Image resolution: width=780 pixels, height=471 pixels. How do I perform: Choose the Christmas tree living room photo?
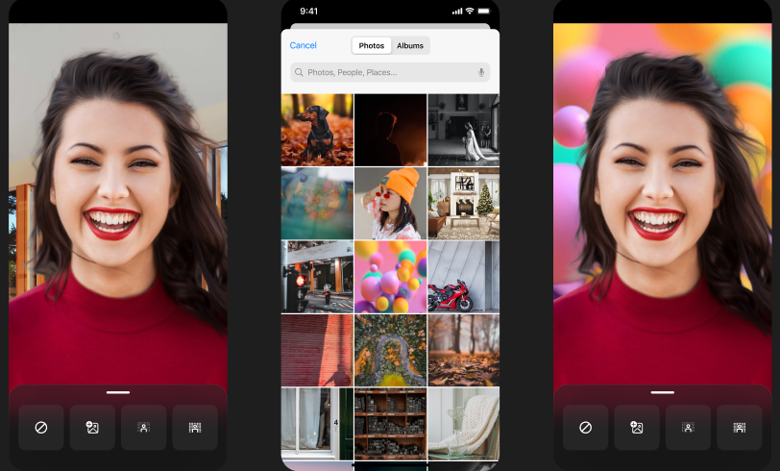click(x=463, y=203)
